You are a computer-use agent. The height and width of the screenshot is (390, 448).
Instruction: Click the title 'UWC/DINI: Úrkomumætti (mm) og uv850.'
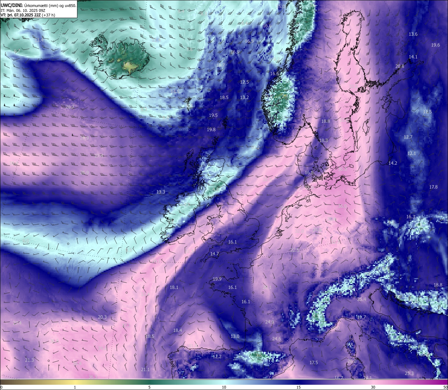point(38,5)
